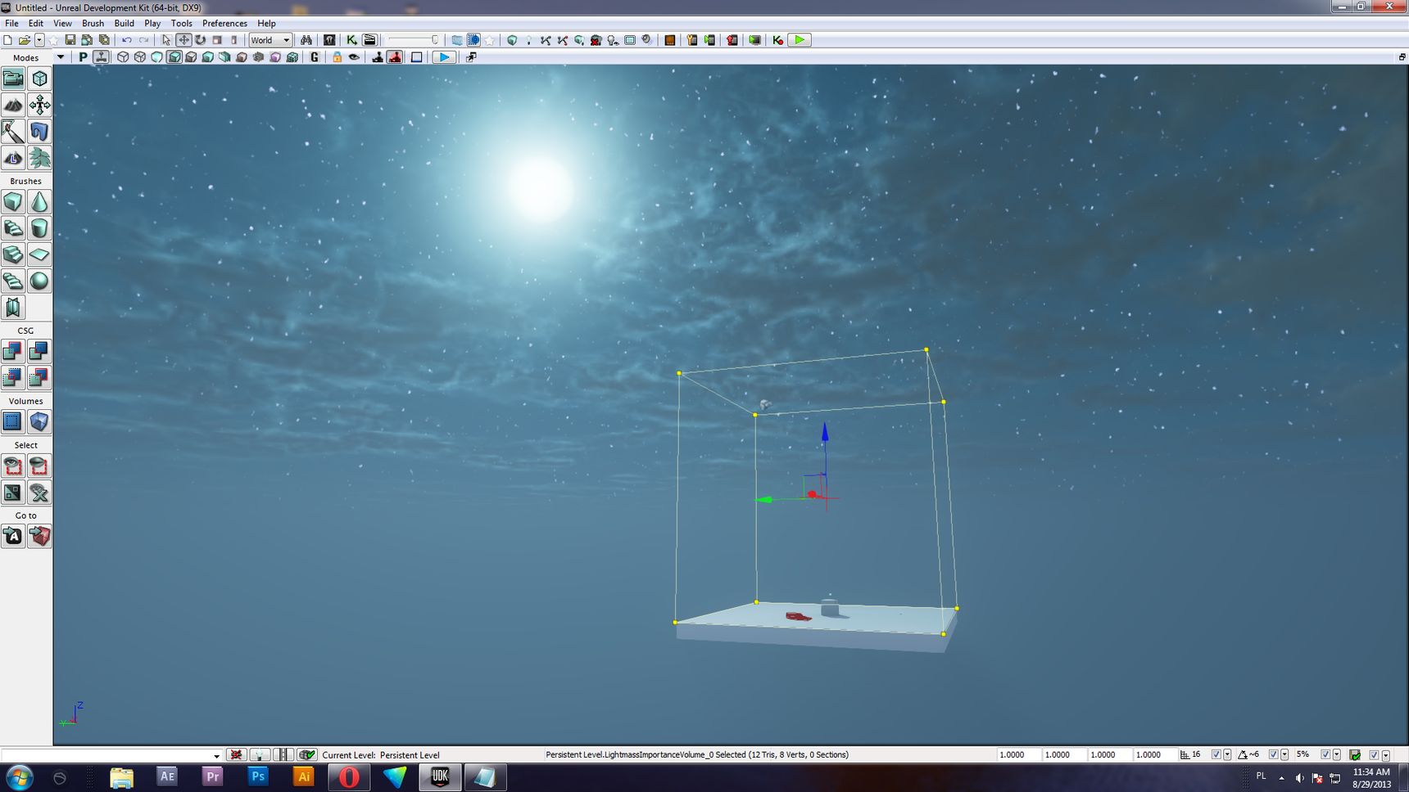Create a Spiral Staircase brush

coord(13,281)
